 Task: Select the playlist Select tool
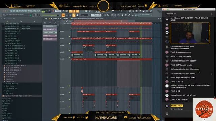tap(63, 19)
